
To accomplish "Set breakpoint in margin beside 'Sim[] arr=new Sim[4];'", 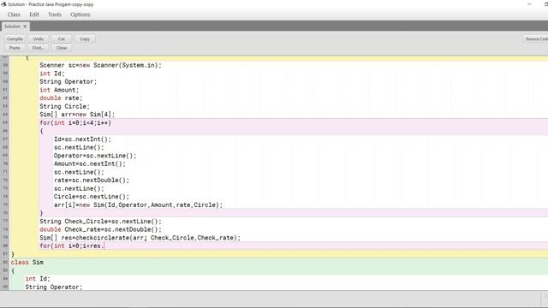I will coord(5,115).
